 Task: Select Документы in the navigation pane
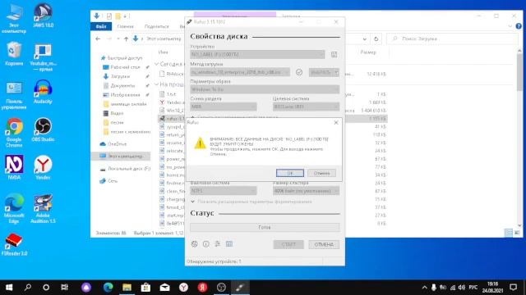pos(122,85)
